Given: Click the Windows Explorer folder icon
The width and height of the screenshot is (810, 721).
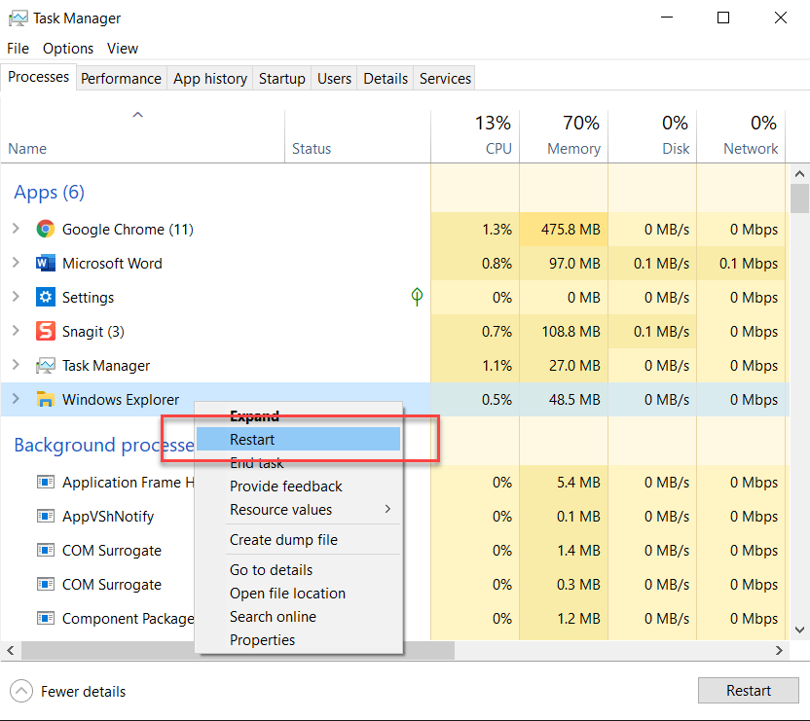Looking at the screenshot, I should click(45, 400).
